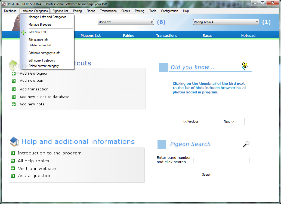Click the << Previous tip button
This screenshot has height=204, width=281.
(x=191, y=121)
